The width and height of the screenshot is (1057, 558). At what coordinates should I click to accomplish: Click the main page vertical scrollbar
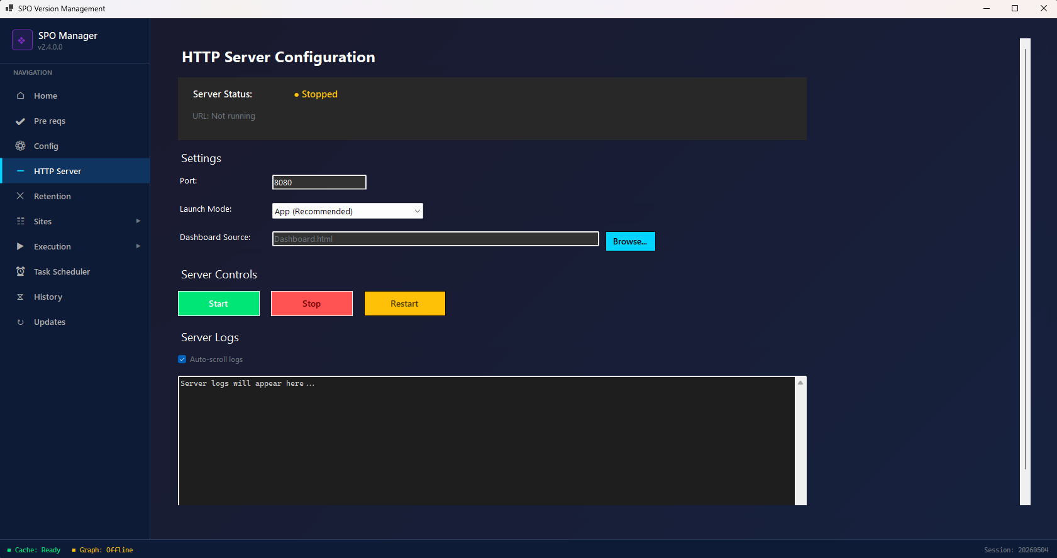coord(1026,271)
